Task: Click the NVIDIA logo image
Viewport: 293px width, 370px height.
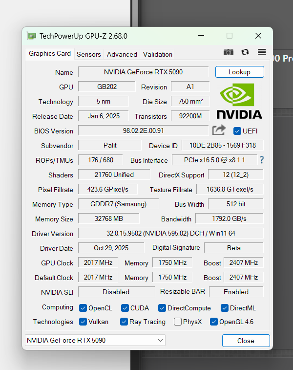Action: pyautogui.click(x=239, y=101)
